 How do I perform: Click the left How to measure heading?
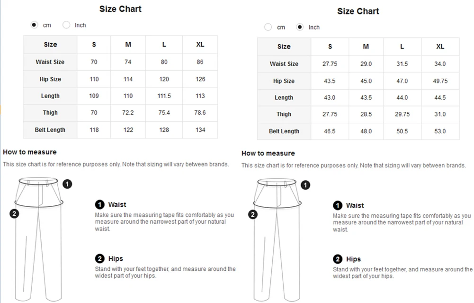pos(30,152)
